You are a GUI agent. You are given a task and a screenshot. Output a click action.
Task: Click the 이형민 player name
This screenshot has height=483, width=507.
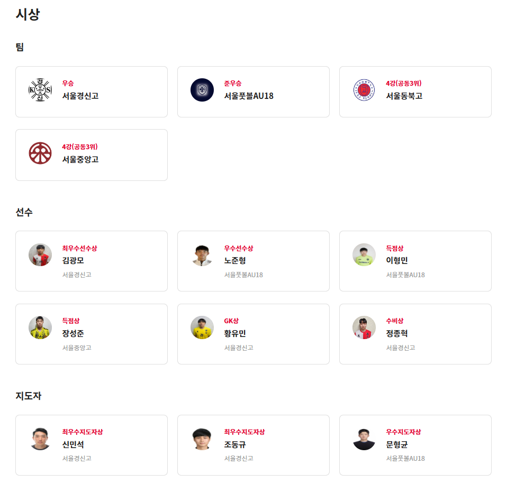coord(397,261)
